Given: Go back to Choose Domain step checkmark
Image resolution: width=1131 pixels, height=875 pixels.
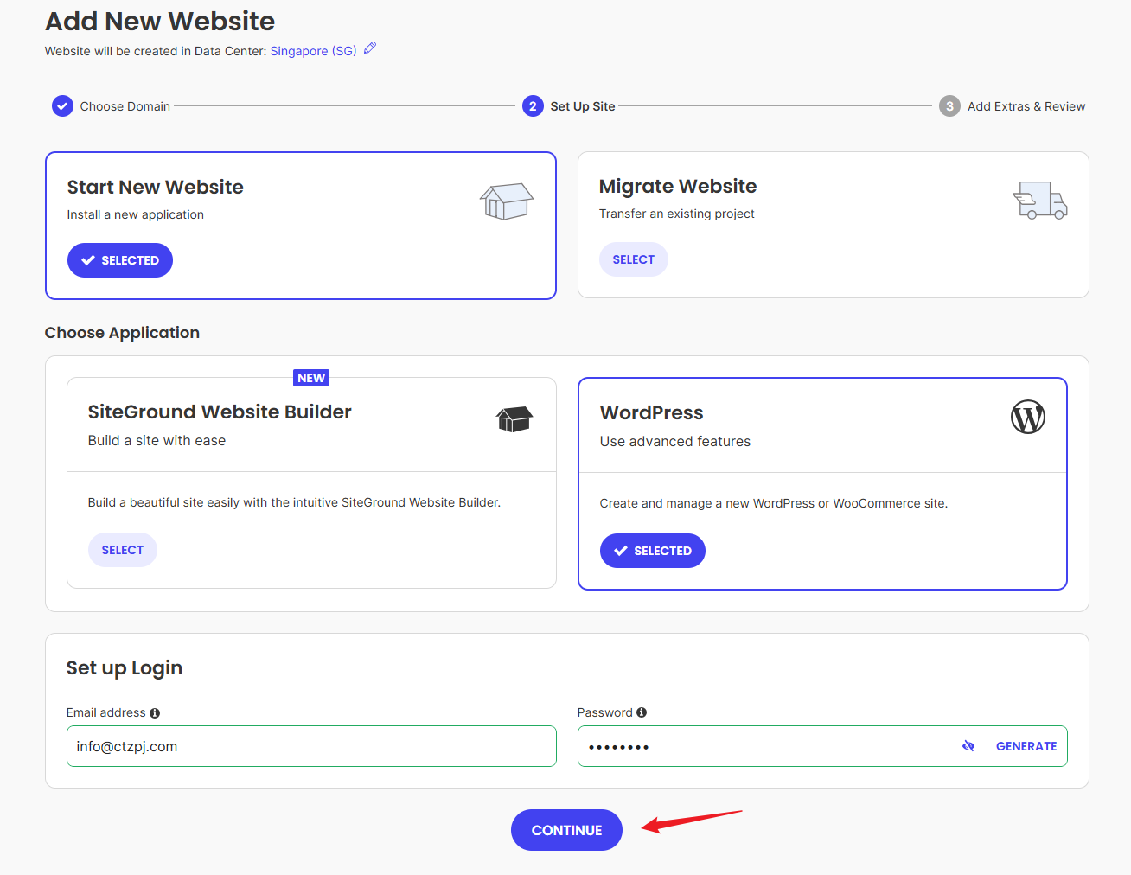Looking at the screenshot, I should point(62,106).
